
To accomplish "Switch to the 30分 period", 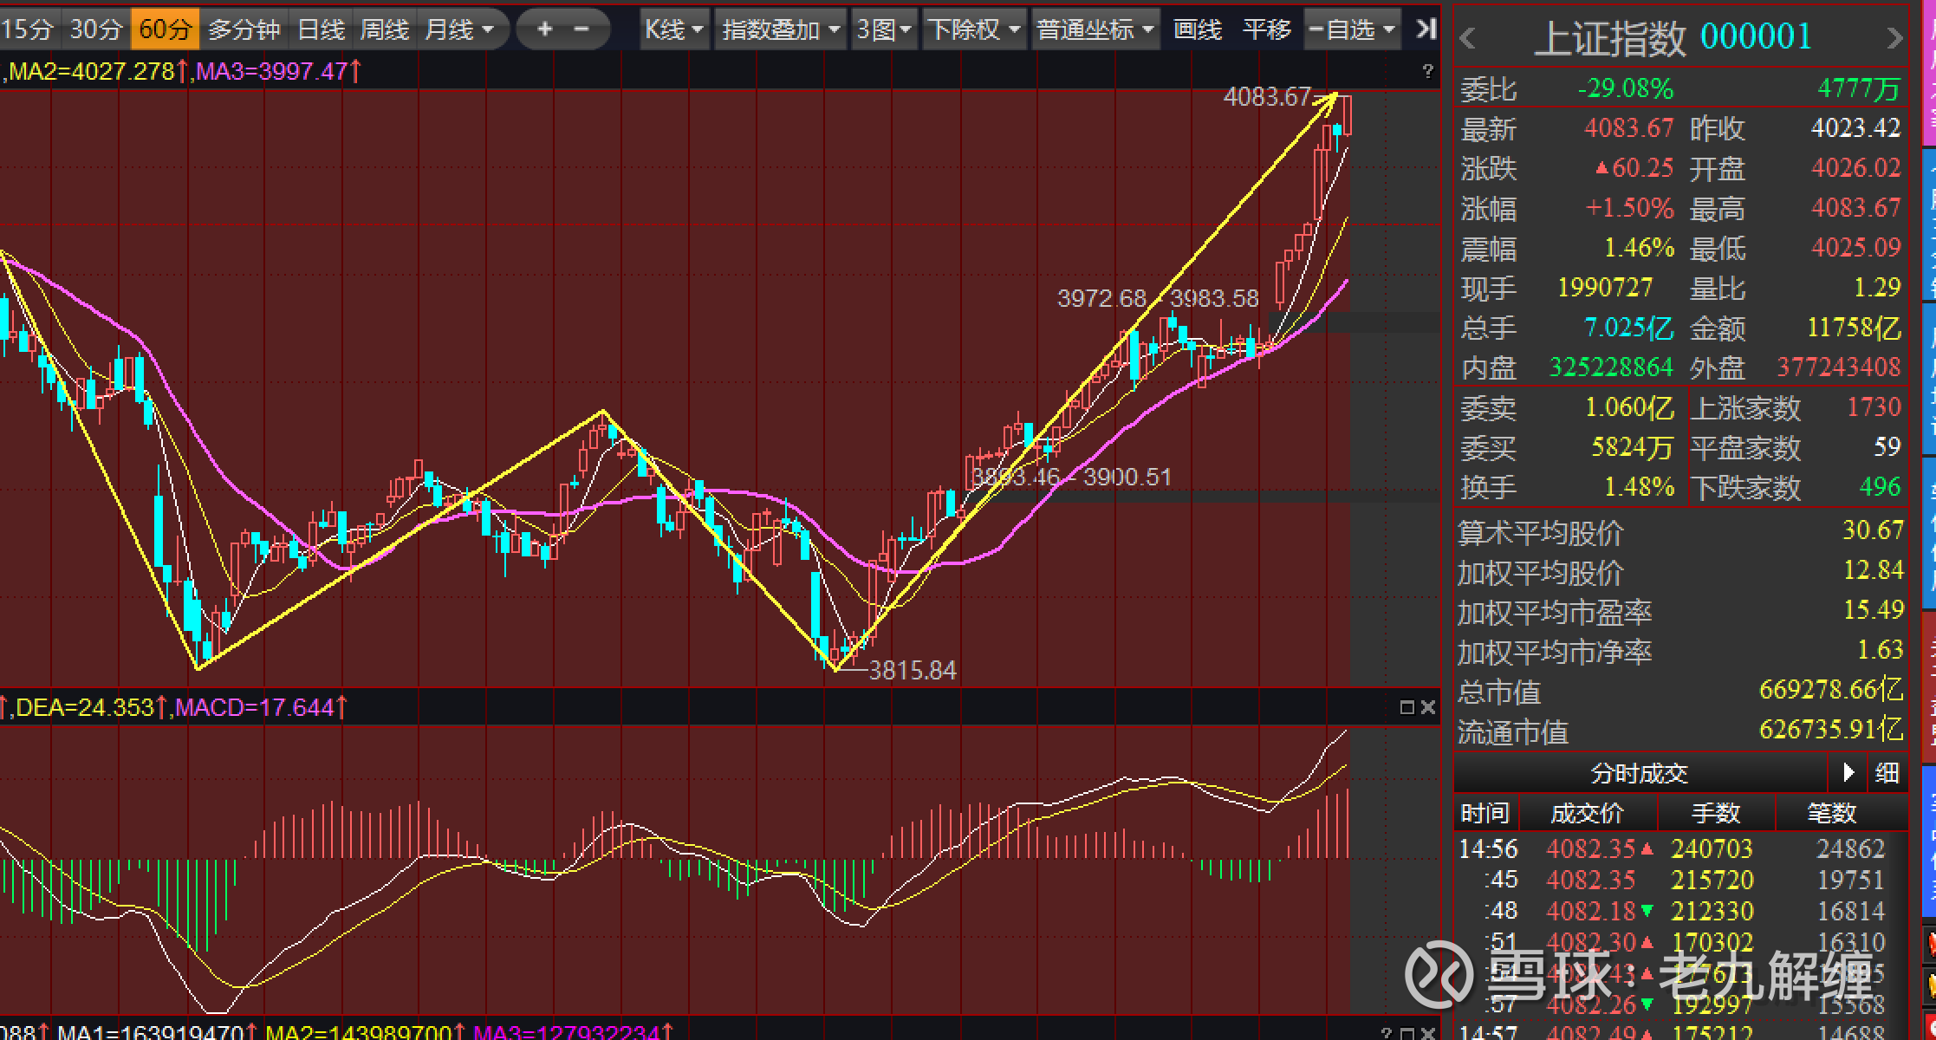I will tap(95, 29).
